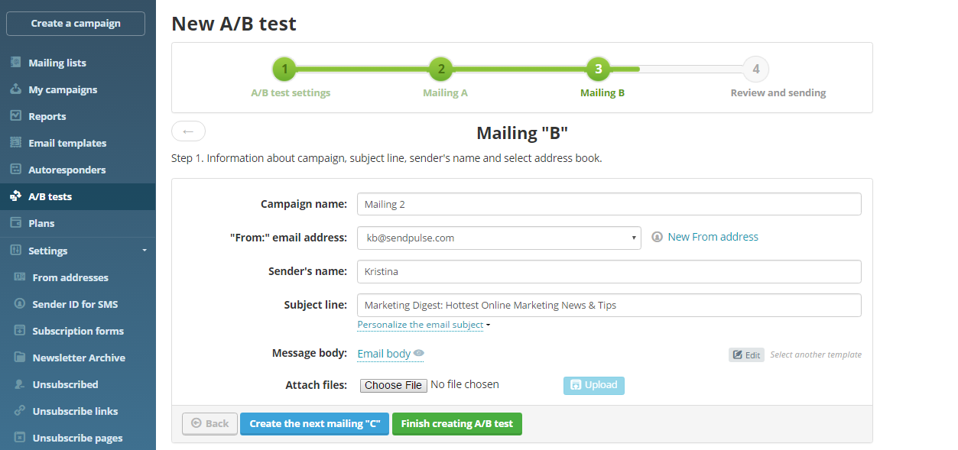This screenshot has width=958, height=450.
Task: Click the New From address link
Action: click(x=713, y=237)
